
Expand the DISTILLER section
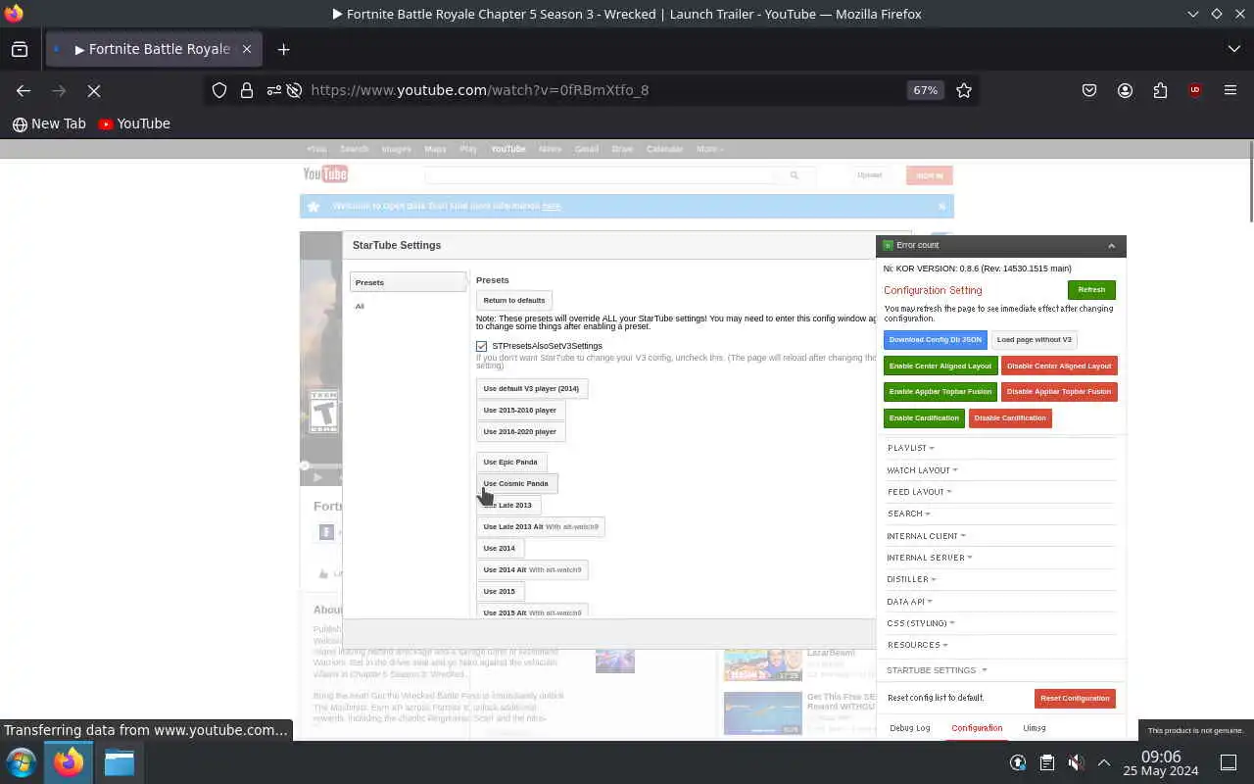(x=911, y=579)
